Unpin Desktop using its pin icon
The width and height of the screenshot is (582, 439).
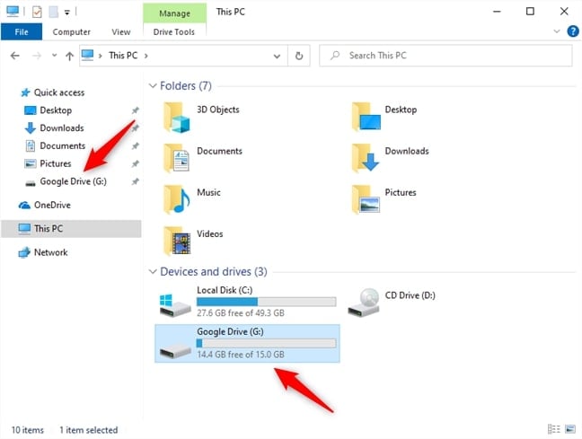pyautogui.click(x=135, y=110)
